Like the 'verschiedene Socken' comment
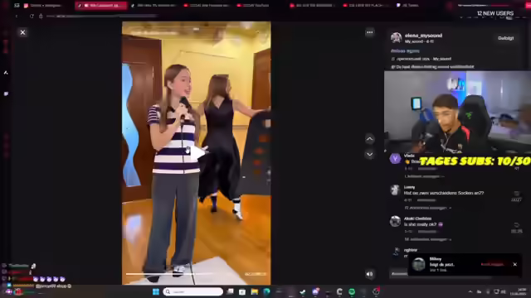The image size is (531, 298). (516, 194)
